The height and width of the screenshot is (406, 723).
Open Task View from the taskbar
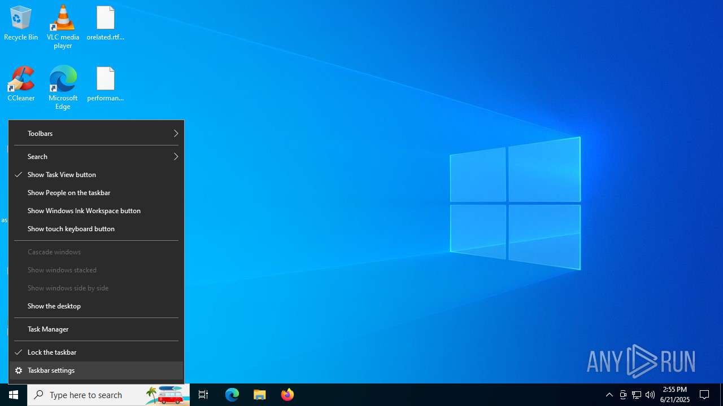203,395
